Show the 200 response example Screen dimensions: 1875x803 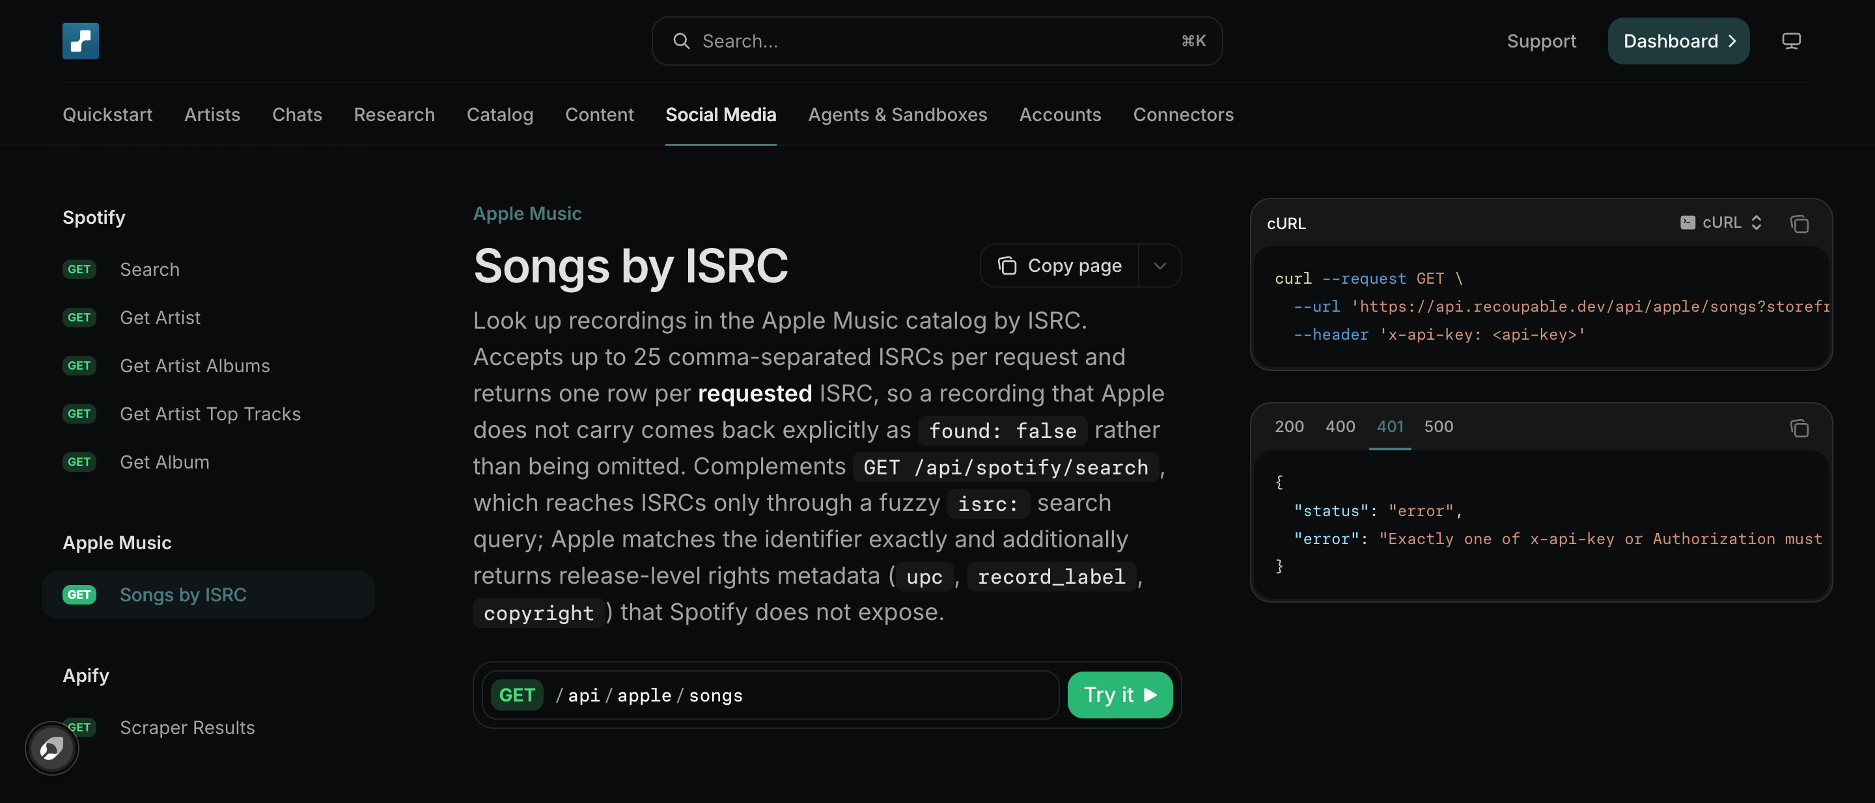tap(1289, 426)
